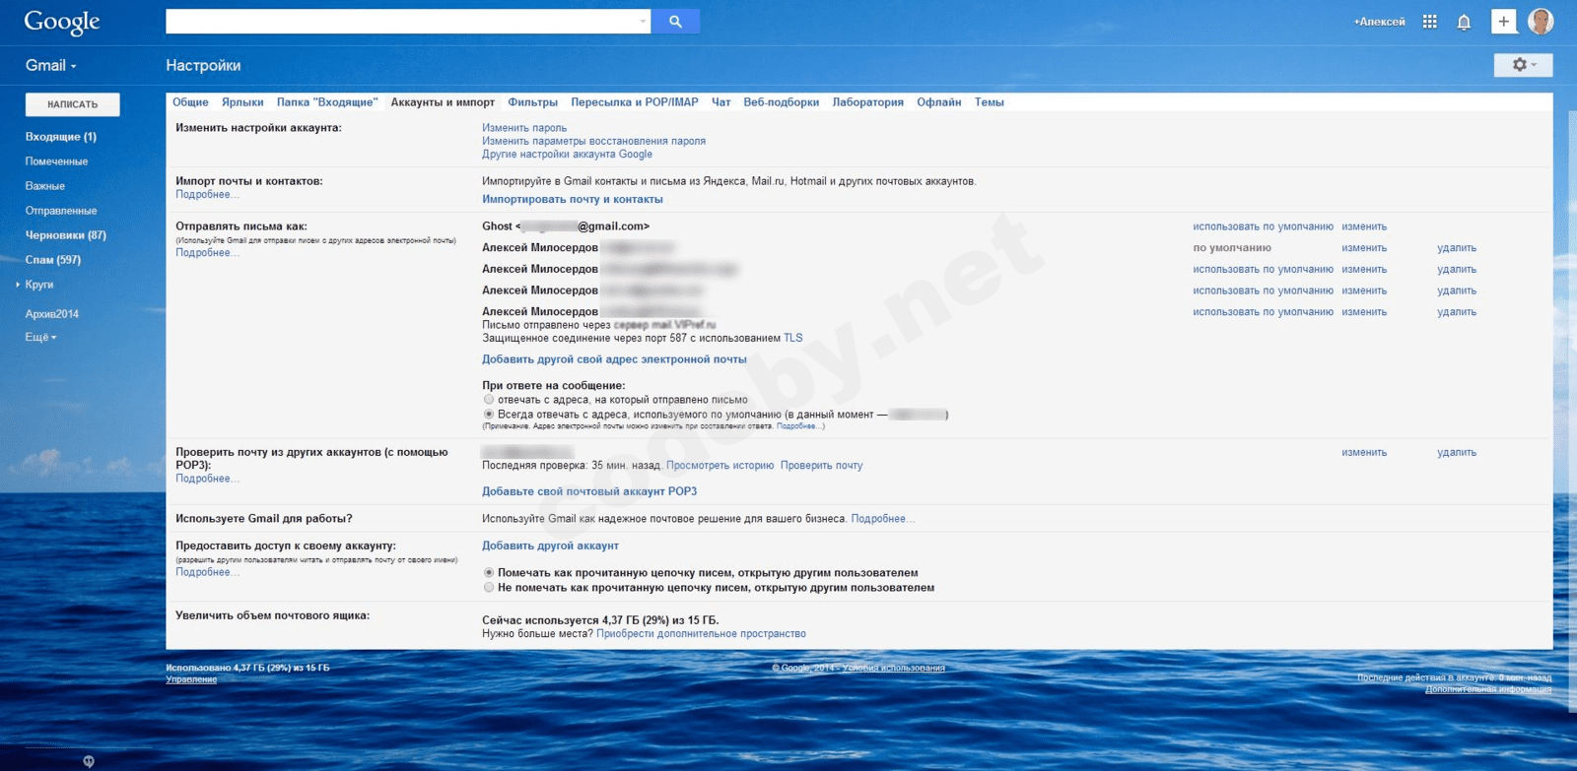This screenshot has height=771, width=1577.
Task: Open "Изменить параметры восстановления пароля"
Action: point(594,141)
